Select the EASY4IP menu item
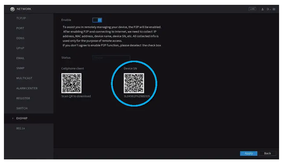This screenshot has width=283, height=163. click(x=29, y=118)
